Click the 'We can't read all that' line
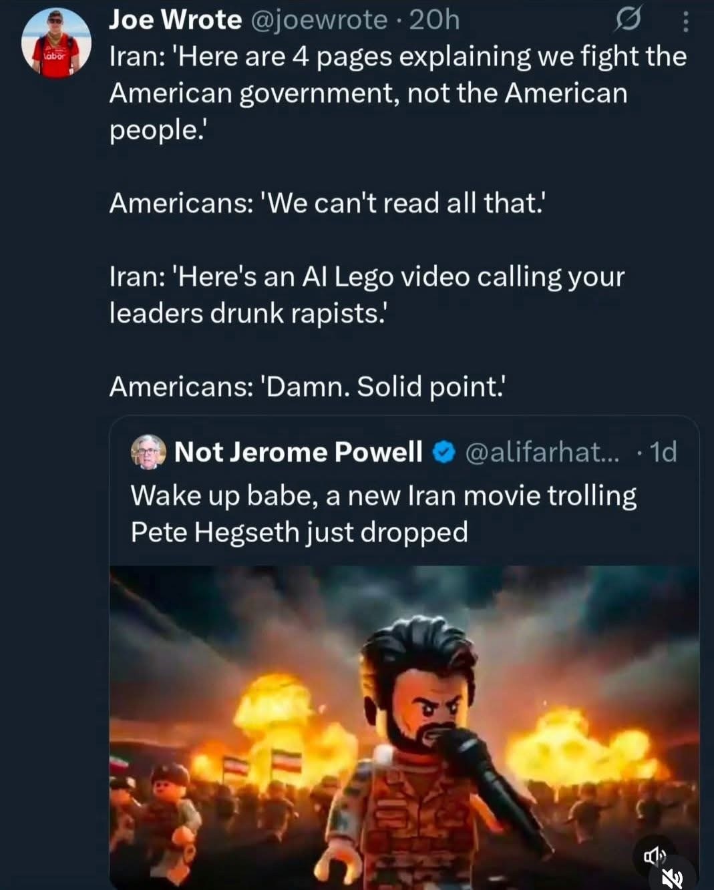 (x=327, y=203)
